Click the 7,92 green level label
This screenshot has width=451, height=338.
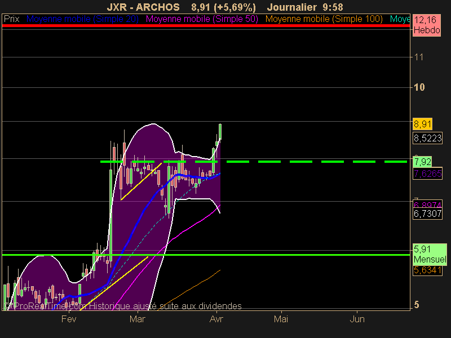pos(422,162)
